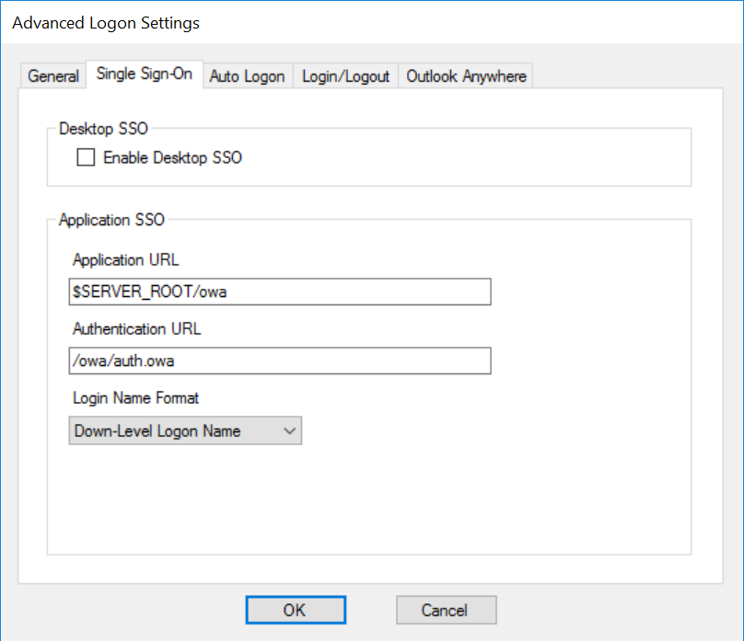Open the Outlook Anywhere tab
744x641 pixels.
click(x=466, y=76)
